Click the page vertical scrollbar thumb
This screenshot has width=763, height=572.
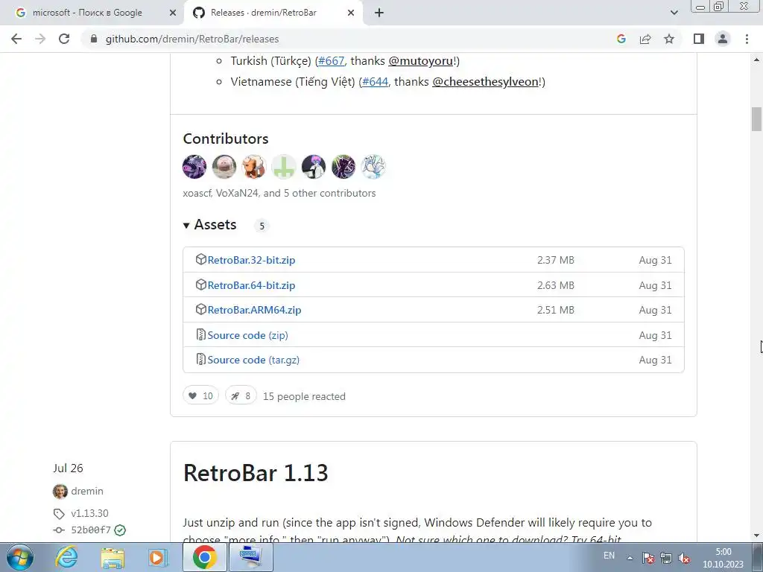[756, 119]
